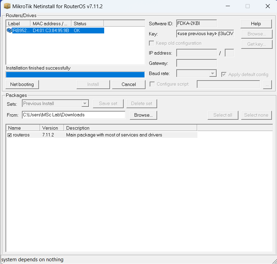Image resolution: width=277 pixels, height=264 pixels.
Task: Enable the Configure script checkbox
Action: pos(152,84)
